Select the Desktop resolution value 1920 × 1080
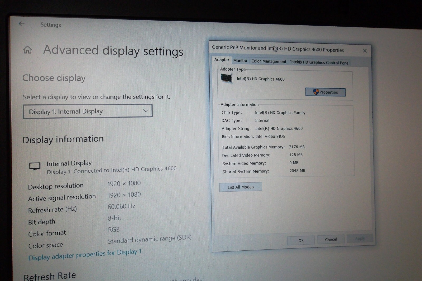This screenshot has height=281, width=422. (x=124, y=183)
